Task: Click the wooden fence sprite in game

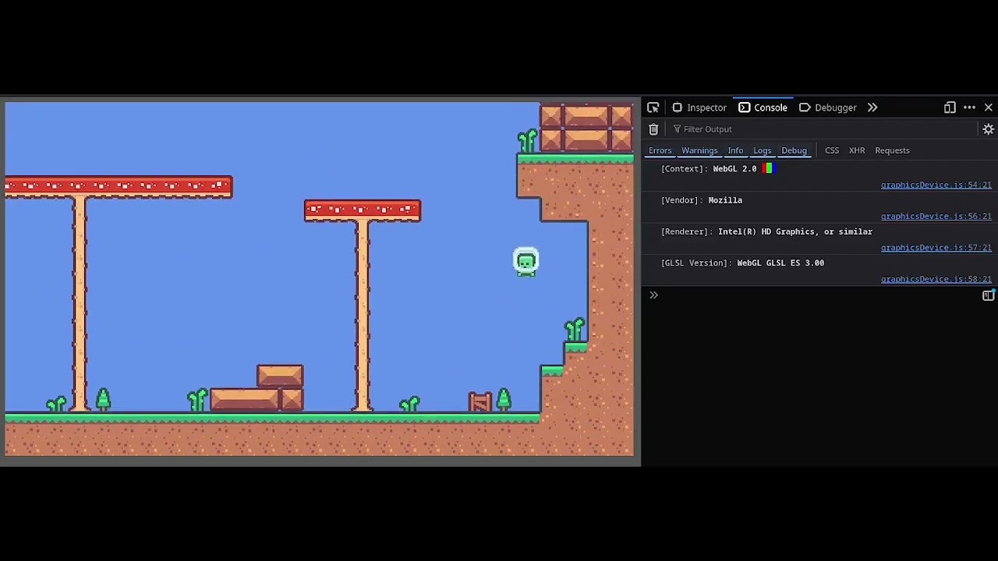Action: 480,401
